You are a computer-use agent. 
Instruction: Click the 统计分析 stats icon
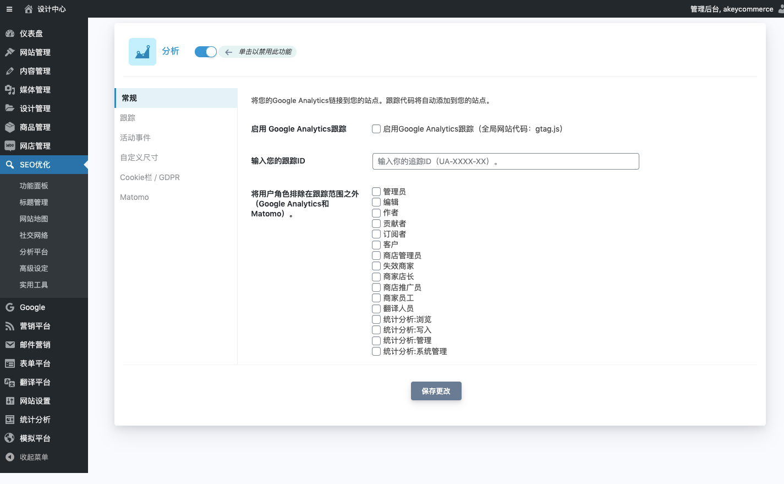(x=10, y=420)
